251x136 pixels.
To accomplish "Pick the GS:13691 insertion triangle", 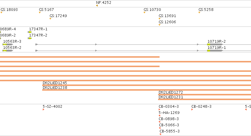I will click(x=160, y=19).
